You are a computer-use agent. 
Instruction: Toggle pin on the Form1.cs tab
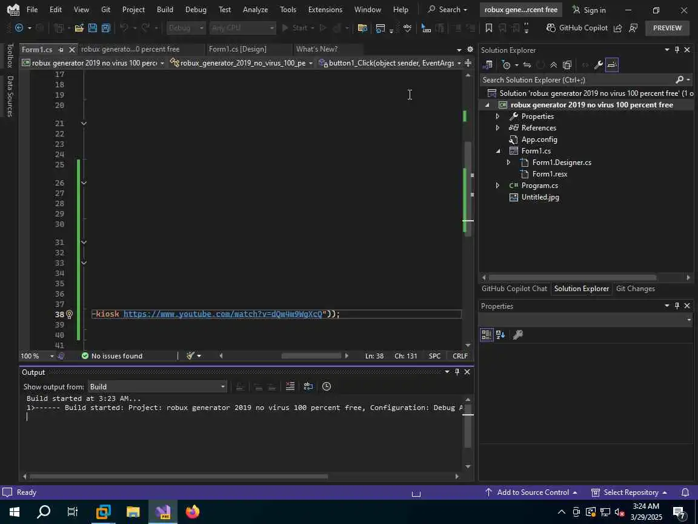pyautogui.click(x=61, y=50)
